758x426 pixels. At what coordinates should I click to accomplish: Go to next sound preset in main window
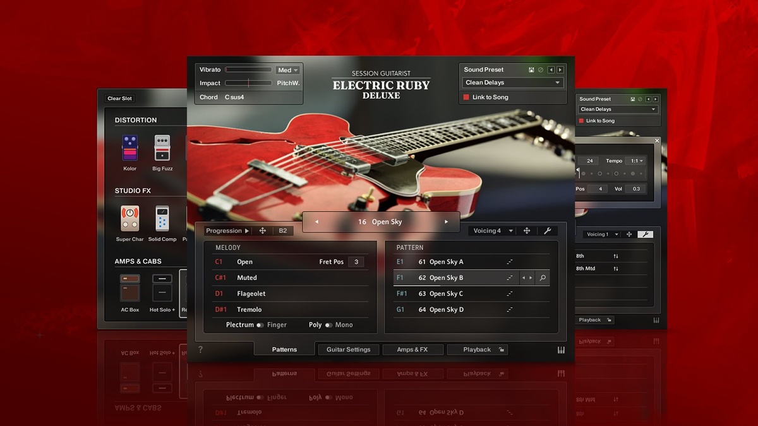(x=560, y=69)
